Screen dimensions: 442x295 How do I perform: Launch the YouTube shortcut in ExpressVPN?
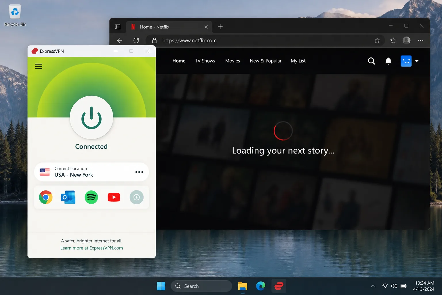click(x=114, y=197)
